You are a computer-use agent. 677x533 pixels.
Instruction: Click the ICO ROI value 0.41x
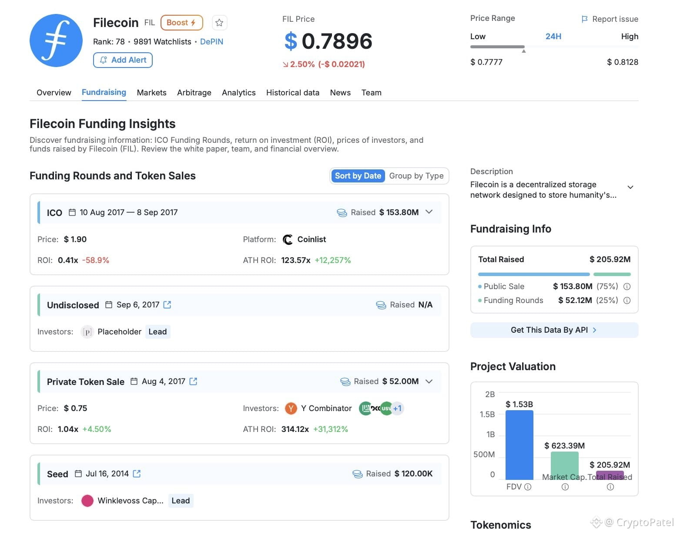pos(68,260)
